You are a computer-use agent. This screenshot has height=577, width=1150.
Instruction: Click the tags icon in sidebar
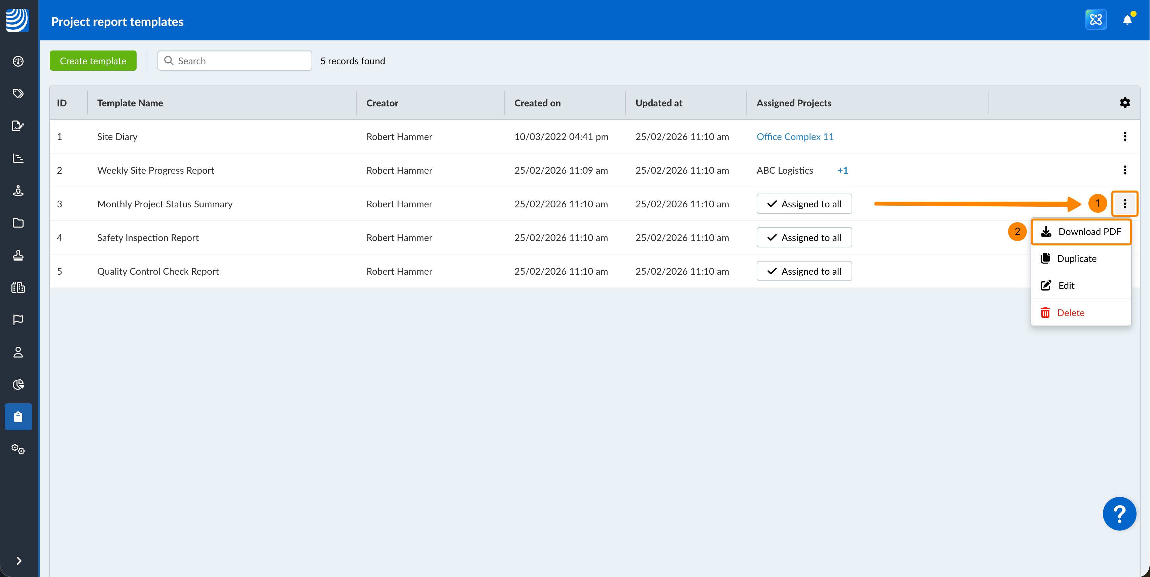18,93
